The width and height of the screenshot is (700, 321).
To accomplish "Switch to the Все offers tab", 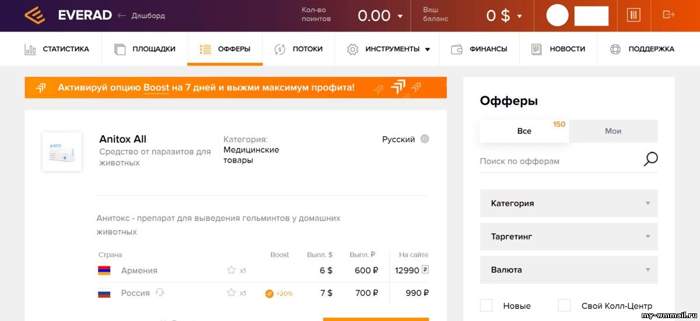I will pyautogui.click(x=524, y=131).
